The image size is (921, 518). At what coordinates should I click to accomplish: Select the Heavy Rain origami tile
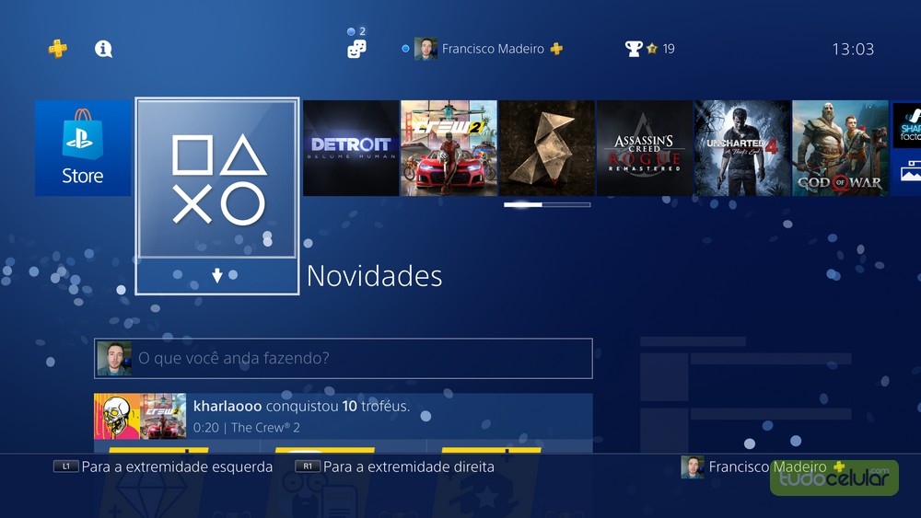547,148
